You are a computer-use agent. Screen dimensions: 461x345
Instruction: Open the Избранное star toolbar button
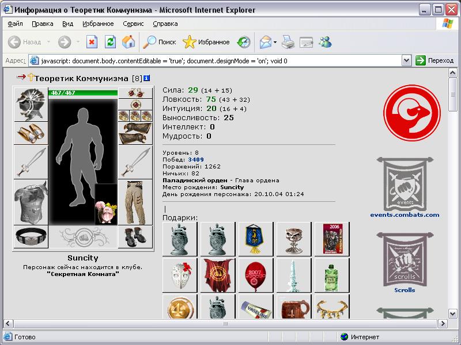(206, 42)
